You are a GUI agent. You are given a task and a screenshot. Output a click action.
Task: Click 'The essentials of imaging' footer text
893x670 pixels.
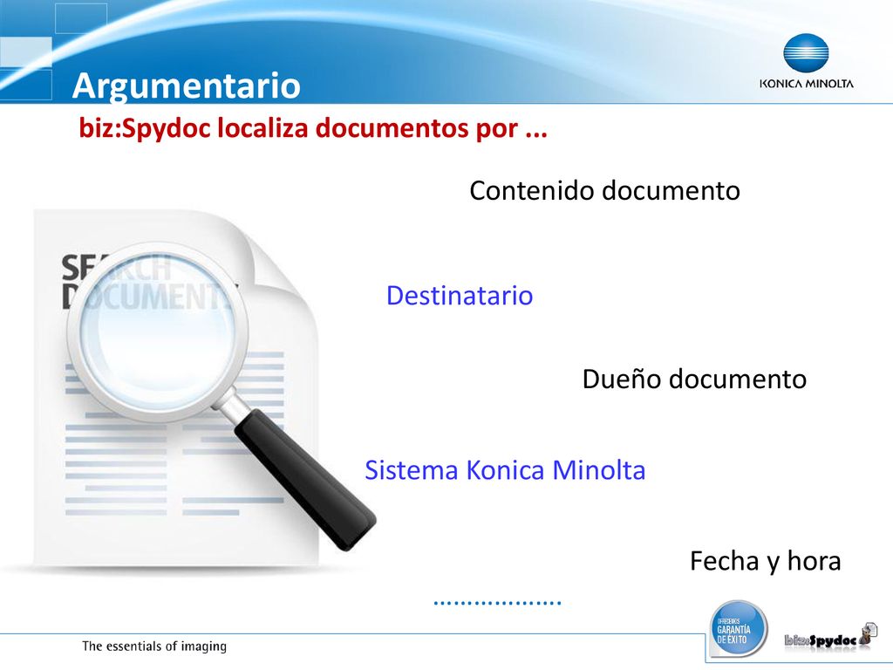[x=154, y=646]
